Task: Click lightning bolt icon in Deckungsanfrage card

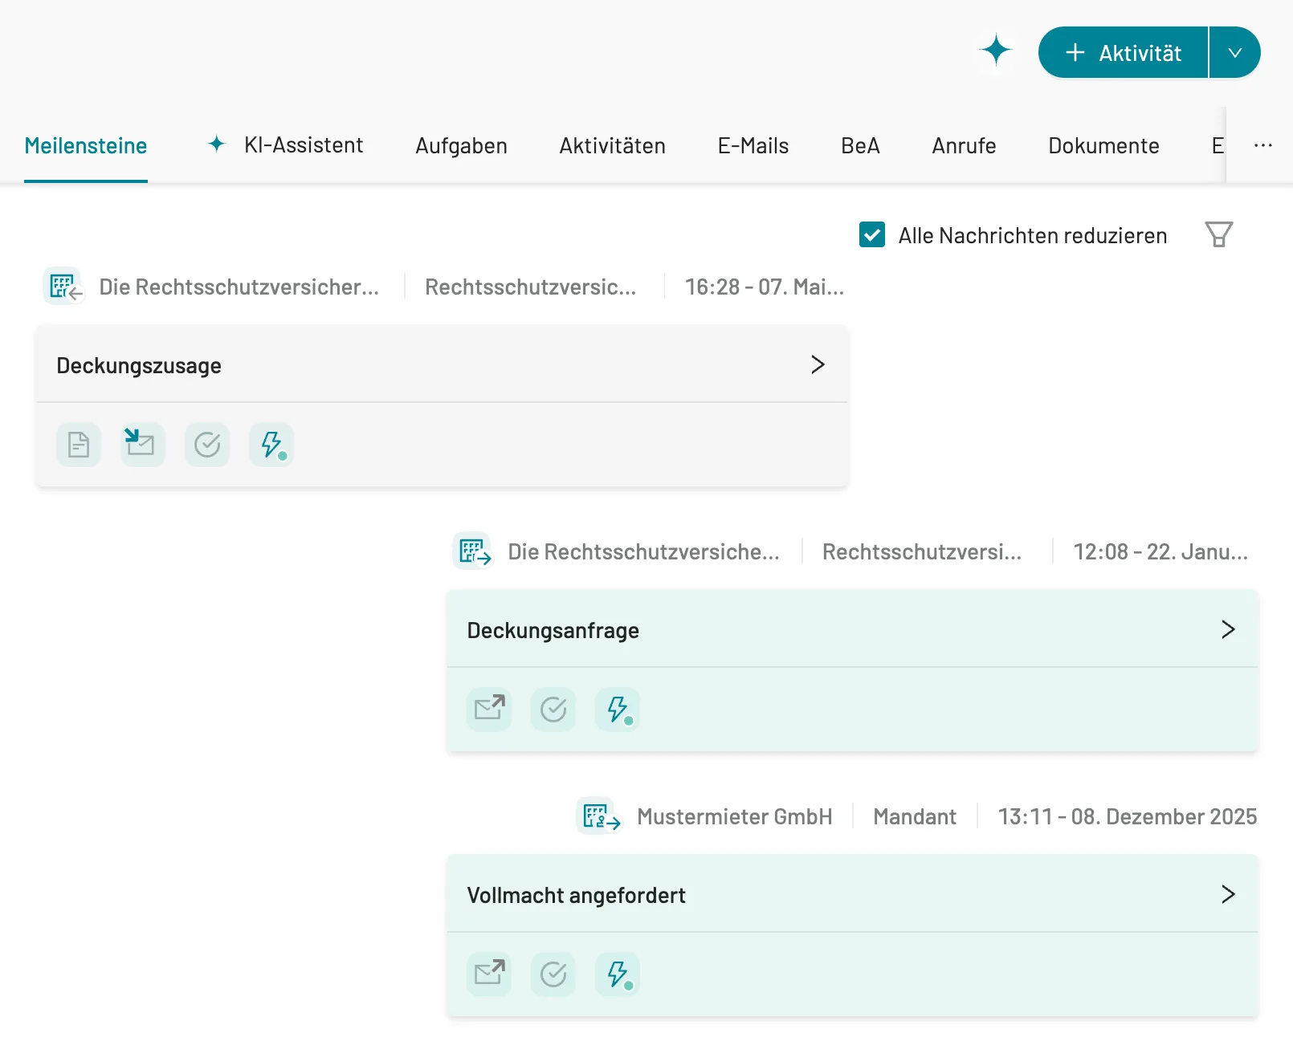Action: (618, 710)
